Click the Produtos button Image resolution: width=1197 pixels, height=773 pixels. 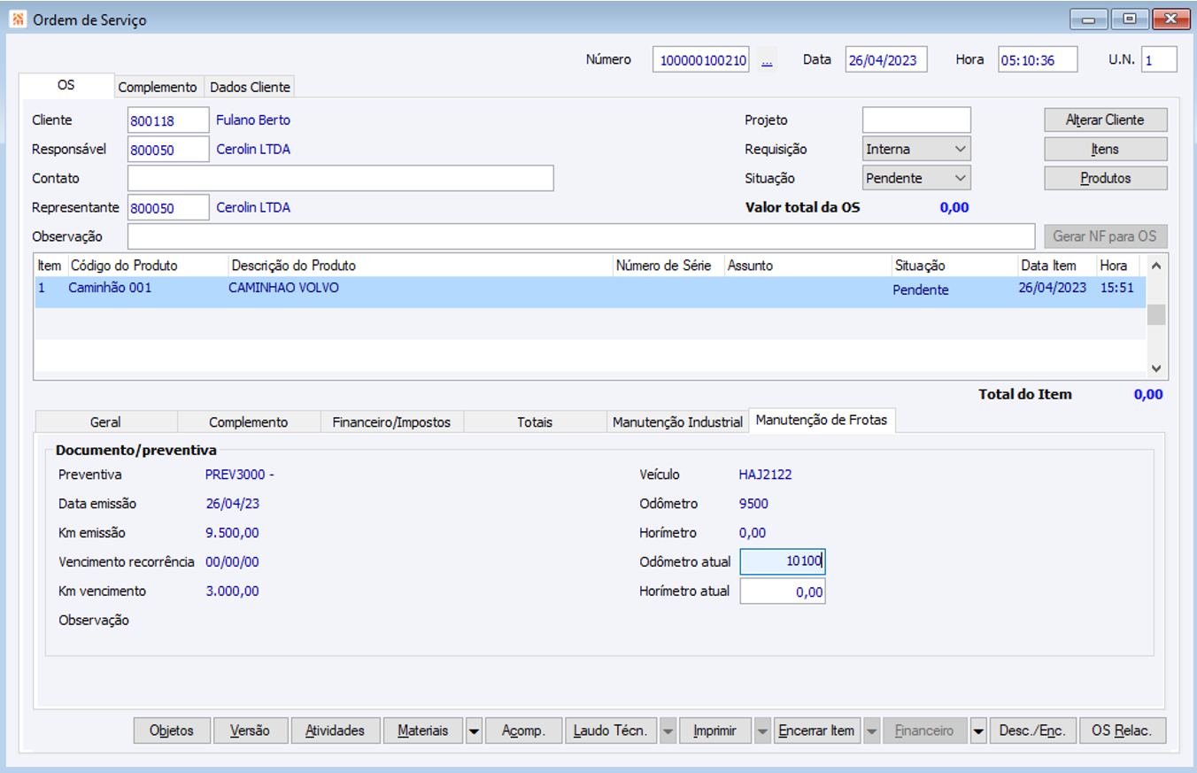tap(1105, 178)
